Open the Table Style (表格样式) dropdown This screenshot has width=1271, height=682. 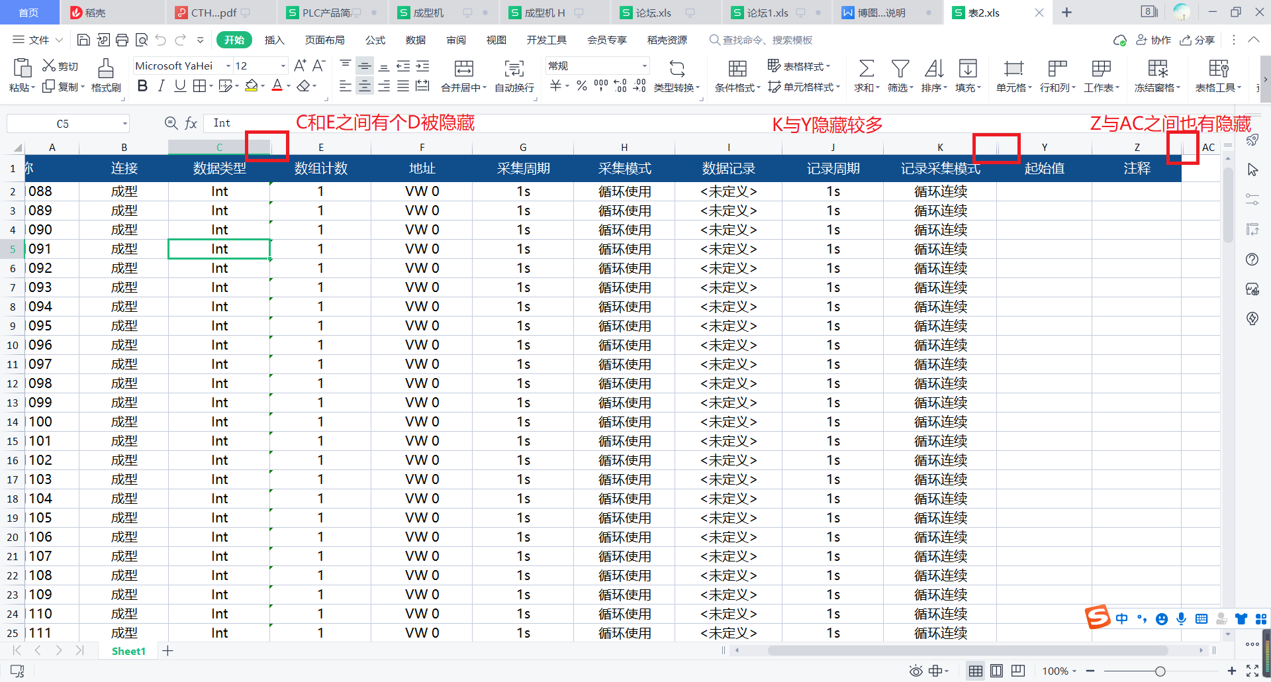coord(799,66)
